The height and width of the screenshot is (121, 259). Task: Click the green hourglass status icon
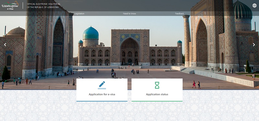(x=157, y=85)
